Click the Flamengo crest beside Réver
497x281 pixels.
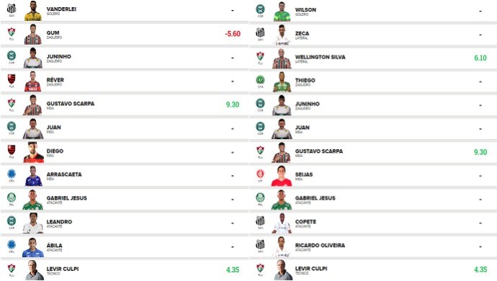[12, 79]
